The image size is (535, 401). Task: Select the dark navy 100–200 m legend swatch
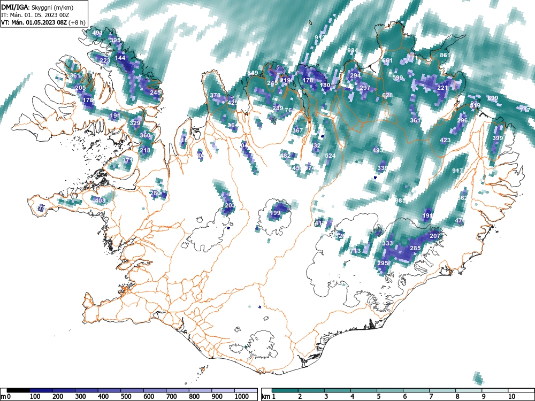coord(41,390)
